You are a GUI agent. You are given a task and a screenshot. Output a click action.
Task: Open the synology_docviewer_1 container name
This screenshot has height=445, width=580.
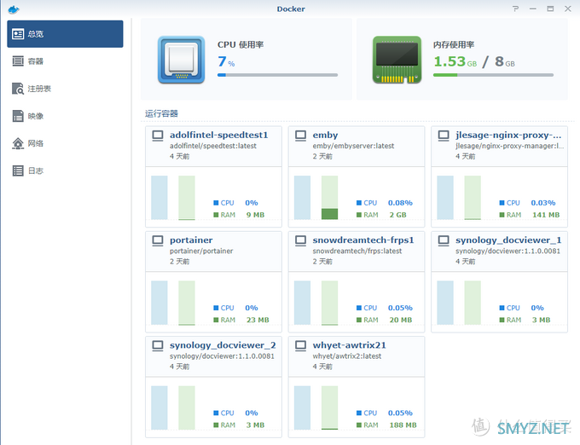[x=508, y=240]
